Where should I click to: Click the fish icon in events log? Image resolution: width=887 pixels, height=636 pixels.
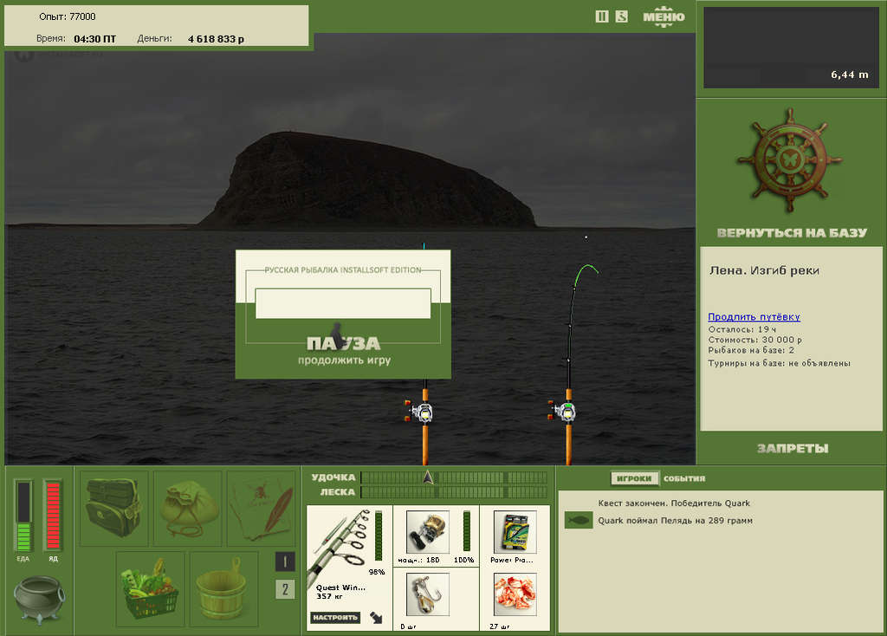578,520
